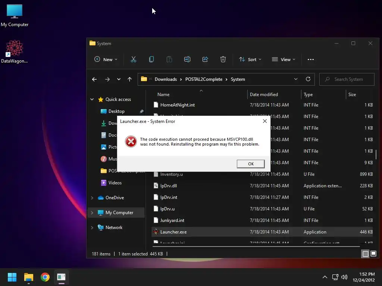Viewport: 382px width, 286px height.
Task: Click the file list vertical scrollbar
Action: [376, 155]
